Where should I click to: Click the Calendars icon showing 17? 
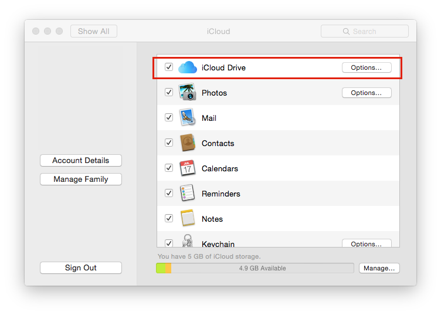coord(188,168)
